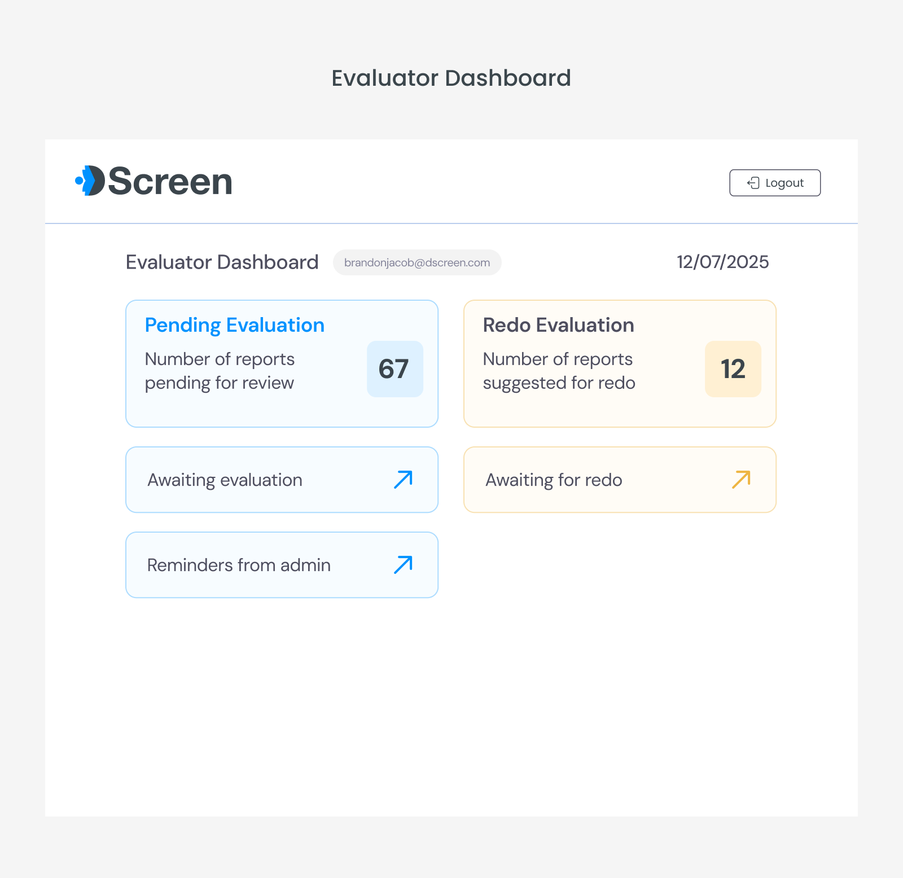Screen dimensions: 903x878
Task: Click orange arrow beside Awaiting for redo
Action: (741, 480)
